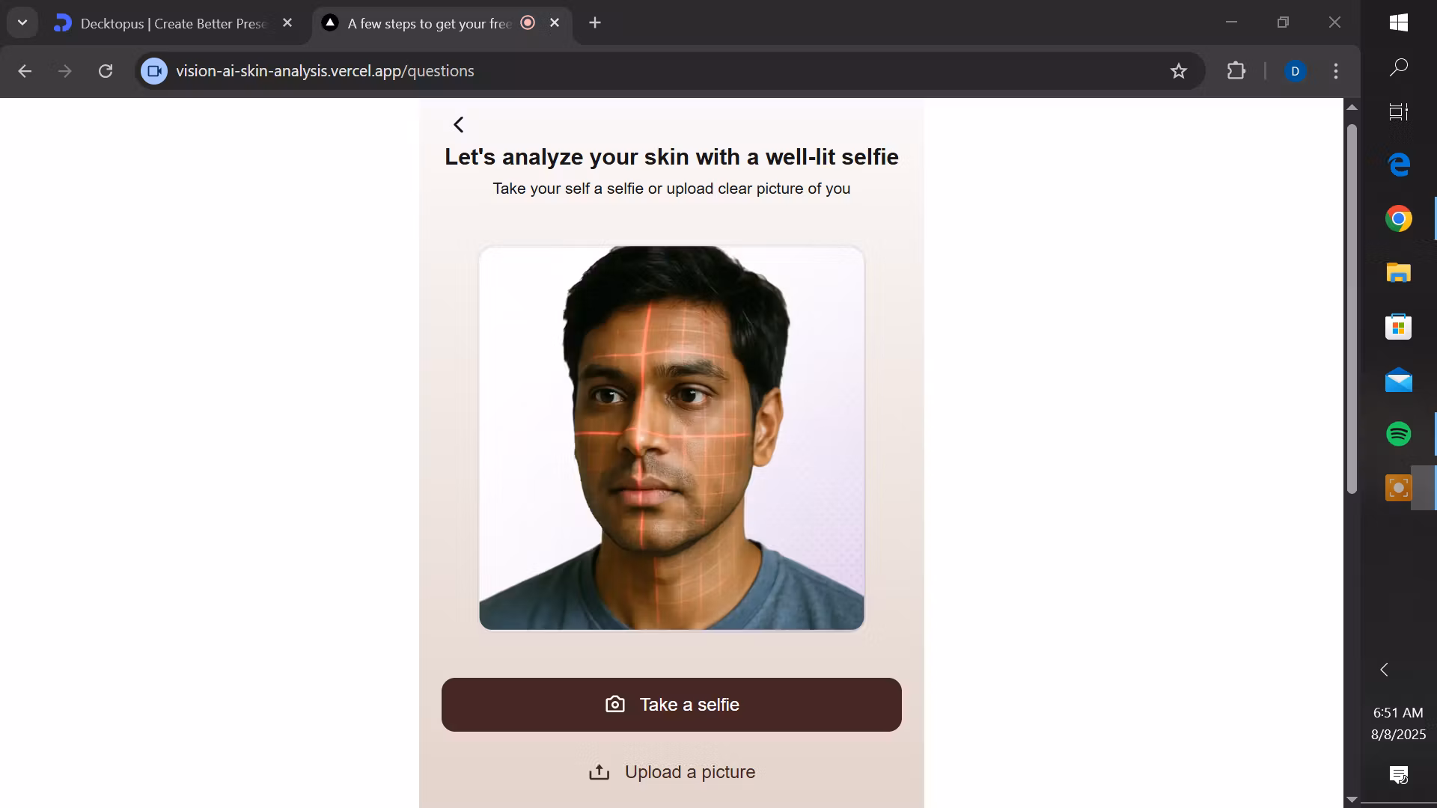Click the face scan preview image
Image resolution: width=1437 pixels, height=808 pixels.
[x=671, y=438]
